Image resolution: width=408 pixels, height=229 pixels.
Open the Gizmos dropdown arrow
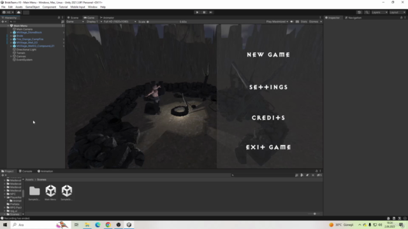click(321, 22)
